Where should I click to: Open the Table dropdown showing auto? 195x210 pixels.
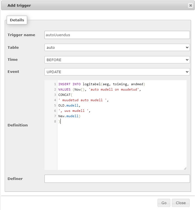click(117, 47)
